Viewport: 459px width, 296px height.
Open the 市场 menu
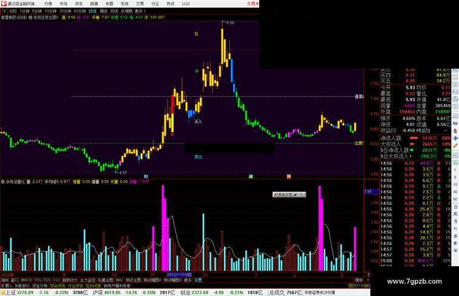pos(64,4)
